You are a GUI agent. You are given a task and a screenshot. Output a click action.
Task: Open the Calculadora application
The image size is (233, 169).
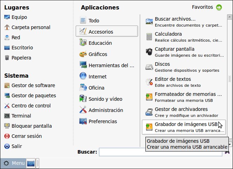pyautogui.click(x=168, y=36)
